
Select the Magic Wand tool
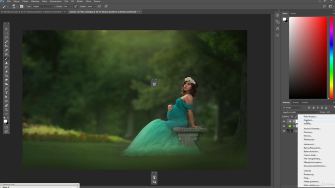coord(6,42)
